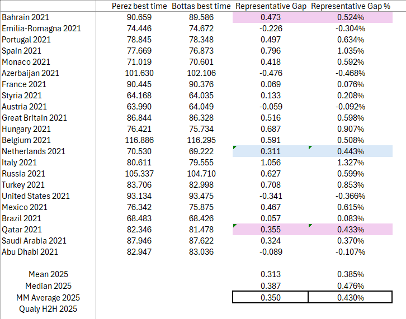Screen dimensions: 406x319
Task: Select the 'Austria 2021' row label
Action: pyautogui.click(x=25, y=107)
